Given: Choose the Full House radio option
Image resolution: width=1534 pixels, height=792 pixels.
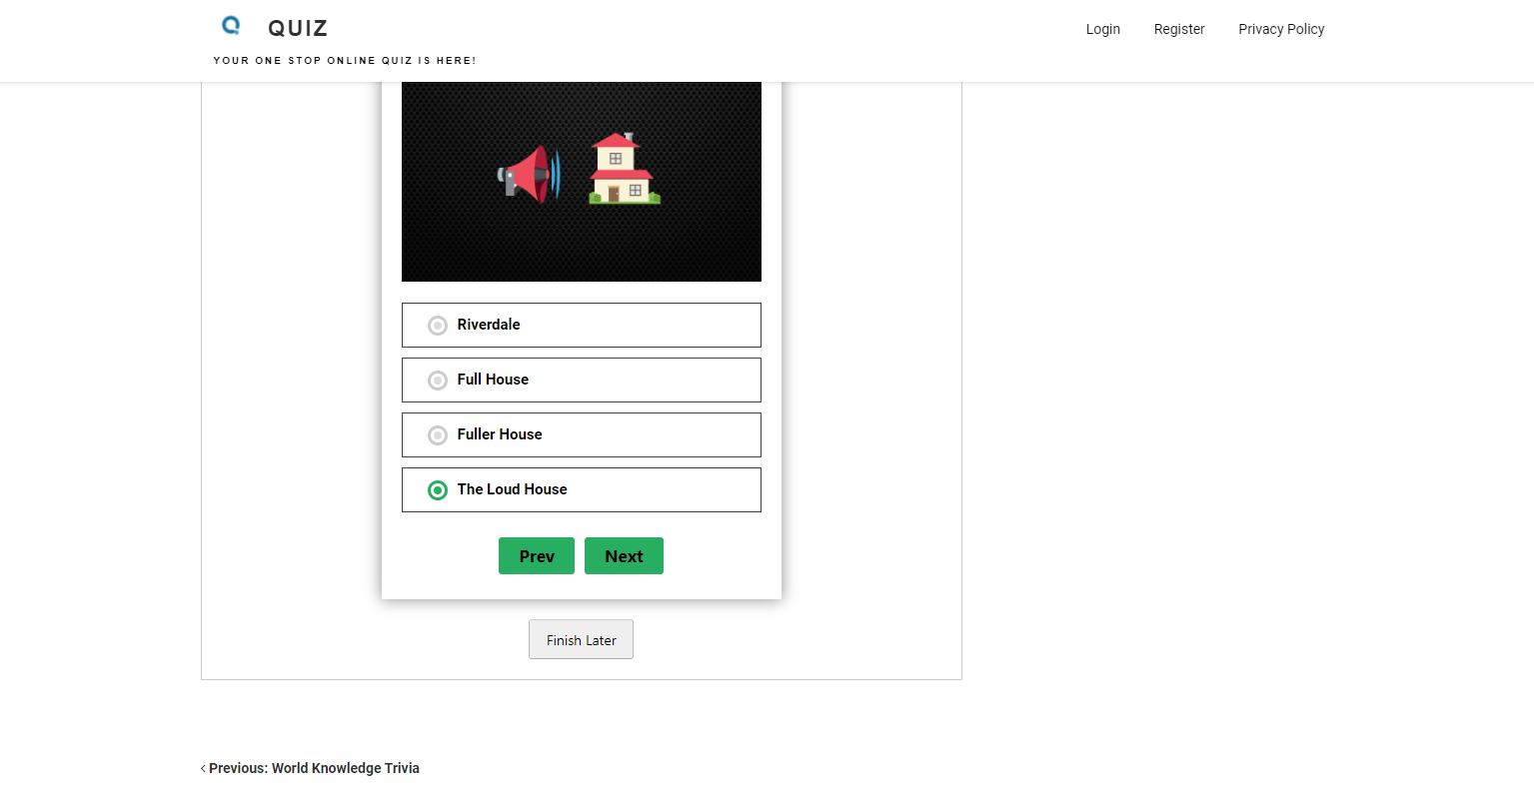Looking at the screenshot, I should coord(438,381).
